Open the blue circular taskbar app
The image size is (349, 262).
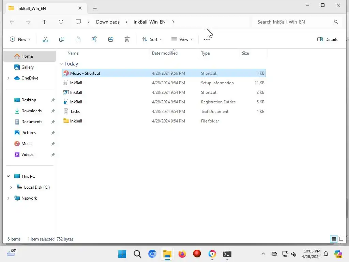pos(152,254)
